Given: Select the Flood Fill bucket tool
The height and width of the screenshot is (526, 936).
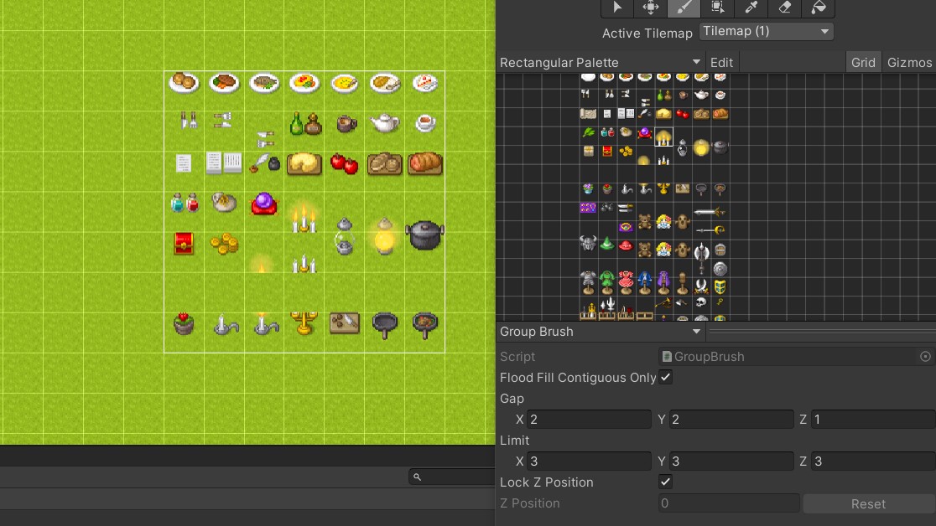Looking at the screenshot, I should pyautogui.click(x=817, y=8).
